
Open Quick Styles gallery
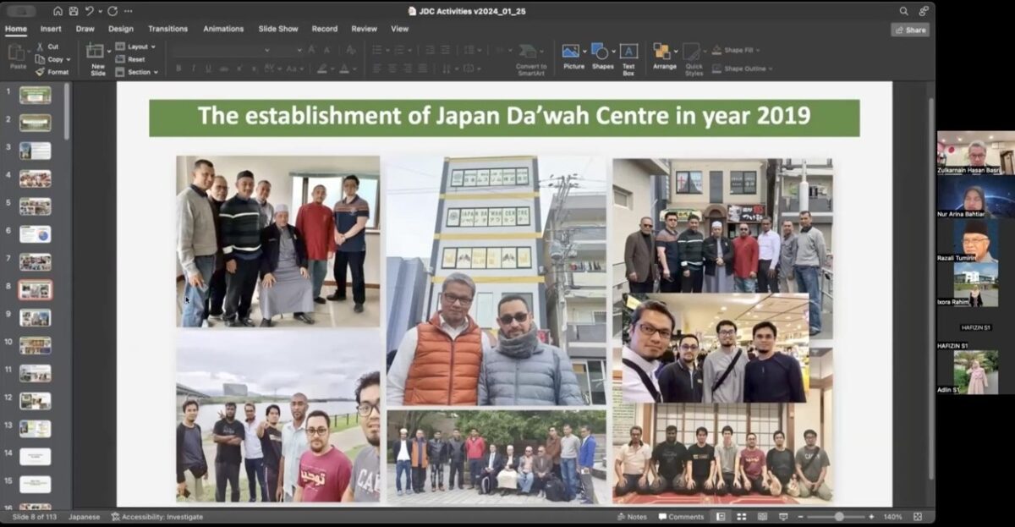click(x=694, y=59)
